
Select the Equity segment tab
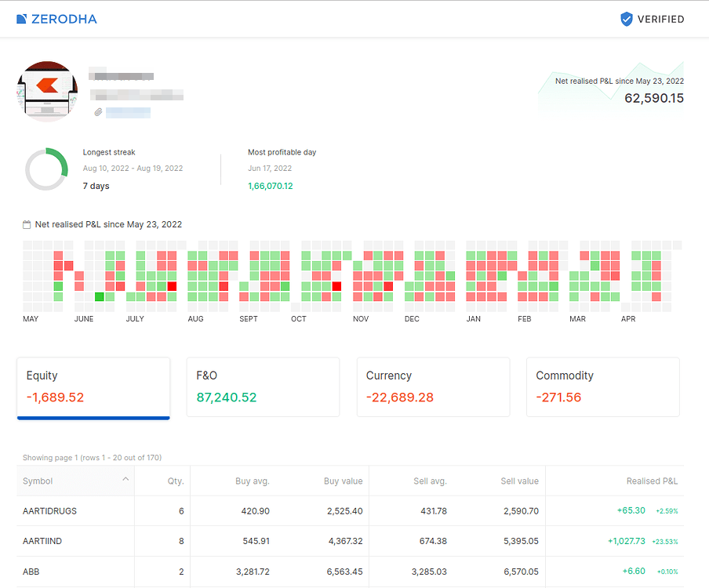[93, 387]
